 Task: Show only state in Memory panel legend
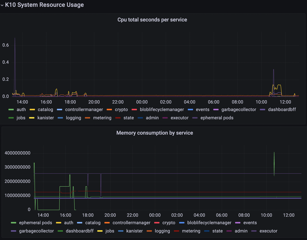(x=218, y=231)
